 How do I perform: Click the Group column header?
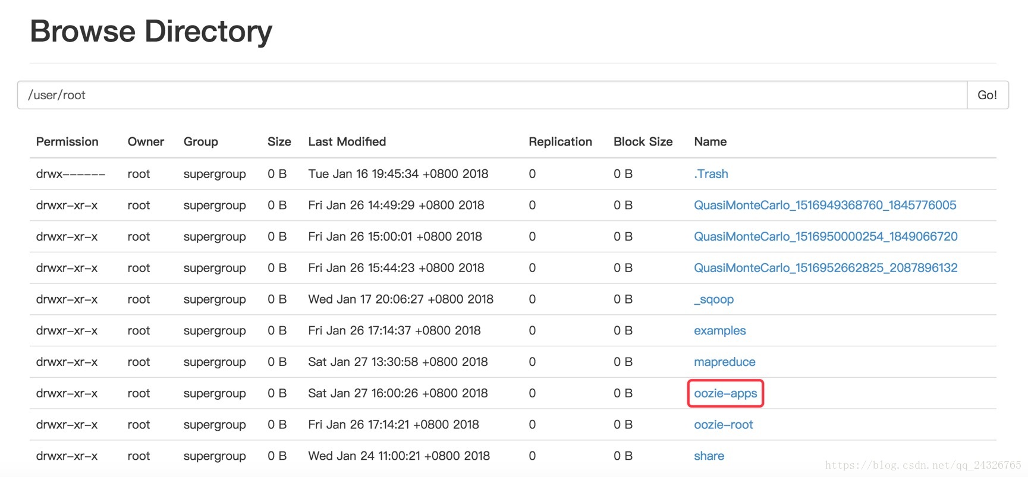[201, 142]
